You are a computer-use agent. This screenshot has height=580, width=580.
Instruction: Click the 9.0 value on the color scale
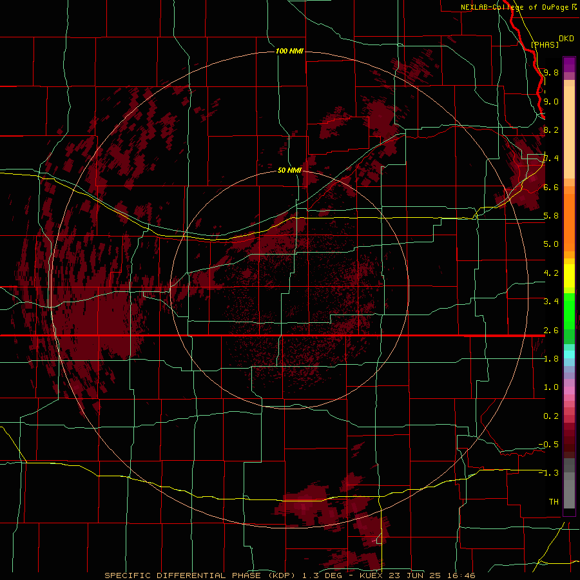click(551, 101)
